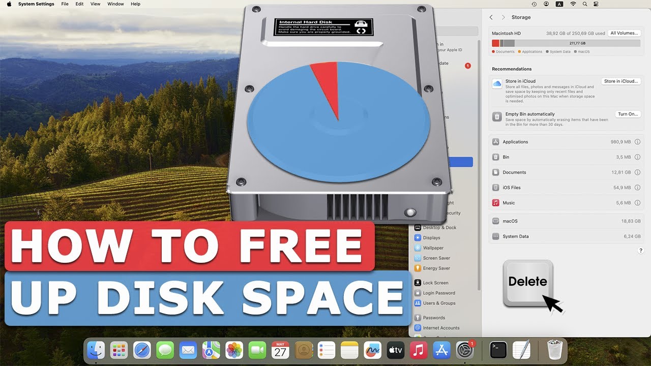651x366 pixels.
Task: Open the Mail app in the Dock
Action: coord(188,350)
